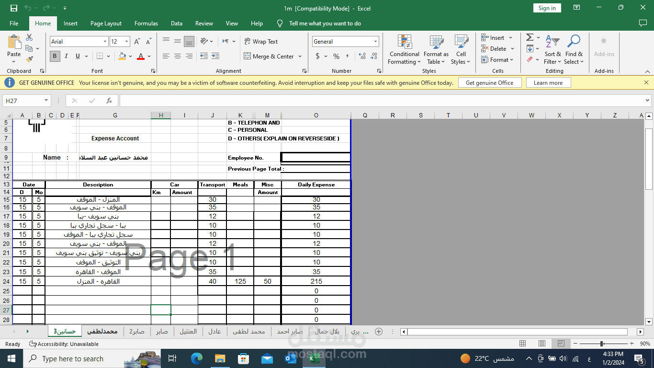Click the Learn more button

pos(548,82)
